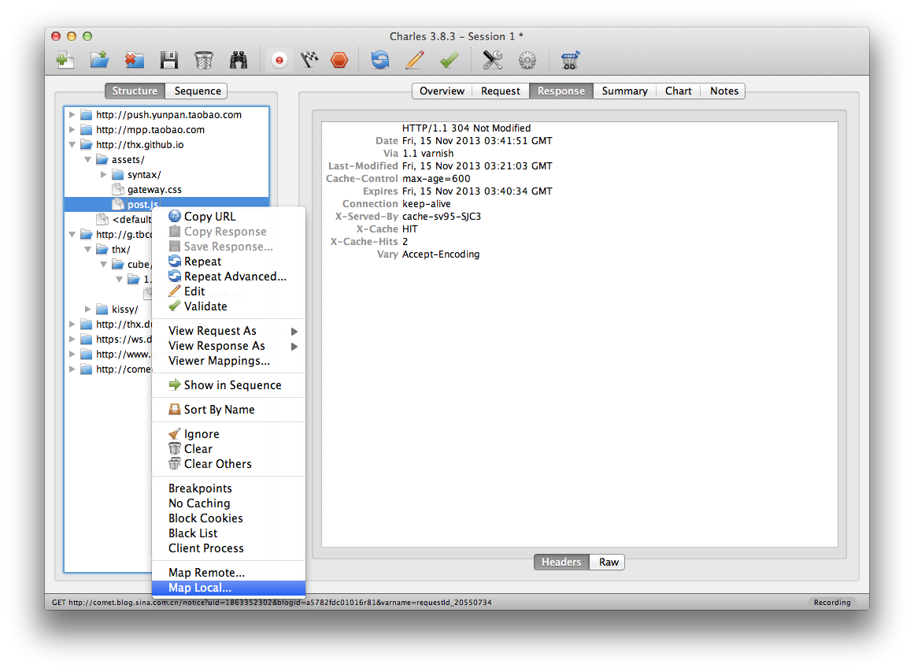Viewport: 914px width, 672px height.
Task: Show Raw response view
Action: [x=608, y=562]
